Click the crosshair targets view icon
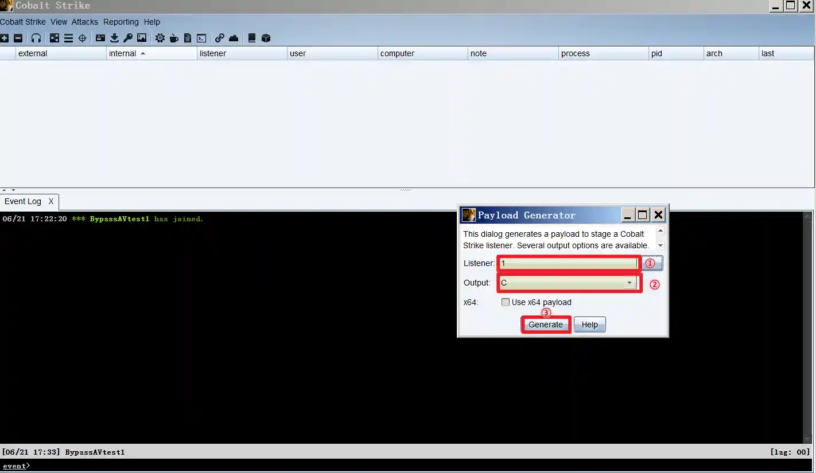Screen dimensions: 816x473 [82, 38]
